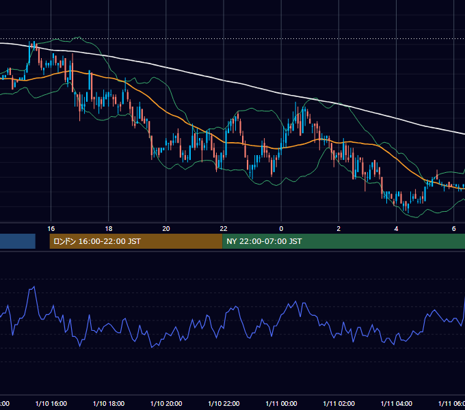Click the ロンドン 16:00-22:00 JST session bar

tap(136, 241)
